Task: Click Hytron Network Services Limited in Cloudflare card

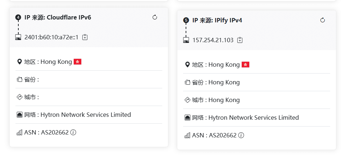Action: tap(86, 115)
